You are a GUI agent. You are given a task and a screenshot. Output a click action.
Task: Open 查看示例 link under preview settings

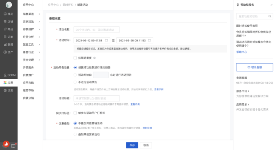[x=159, y=89]
